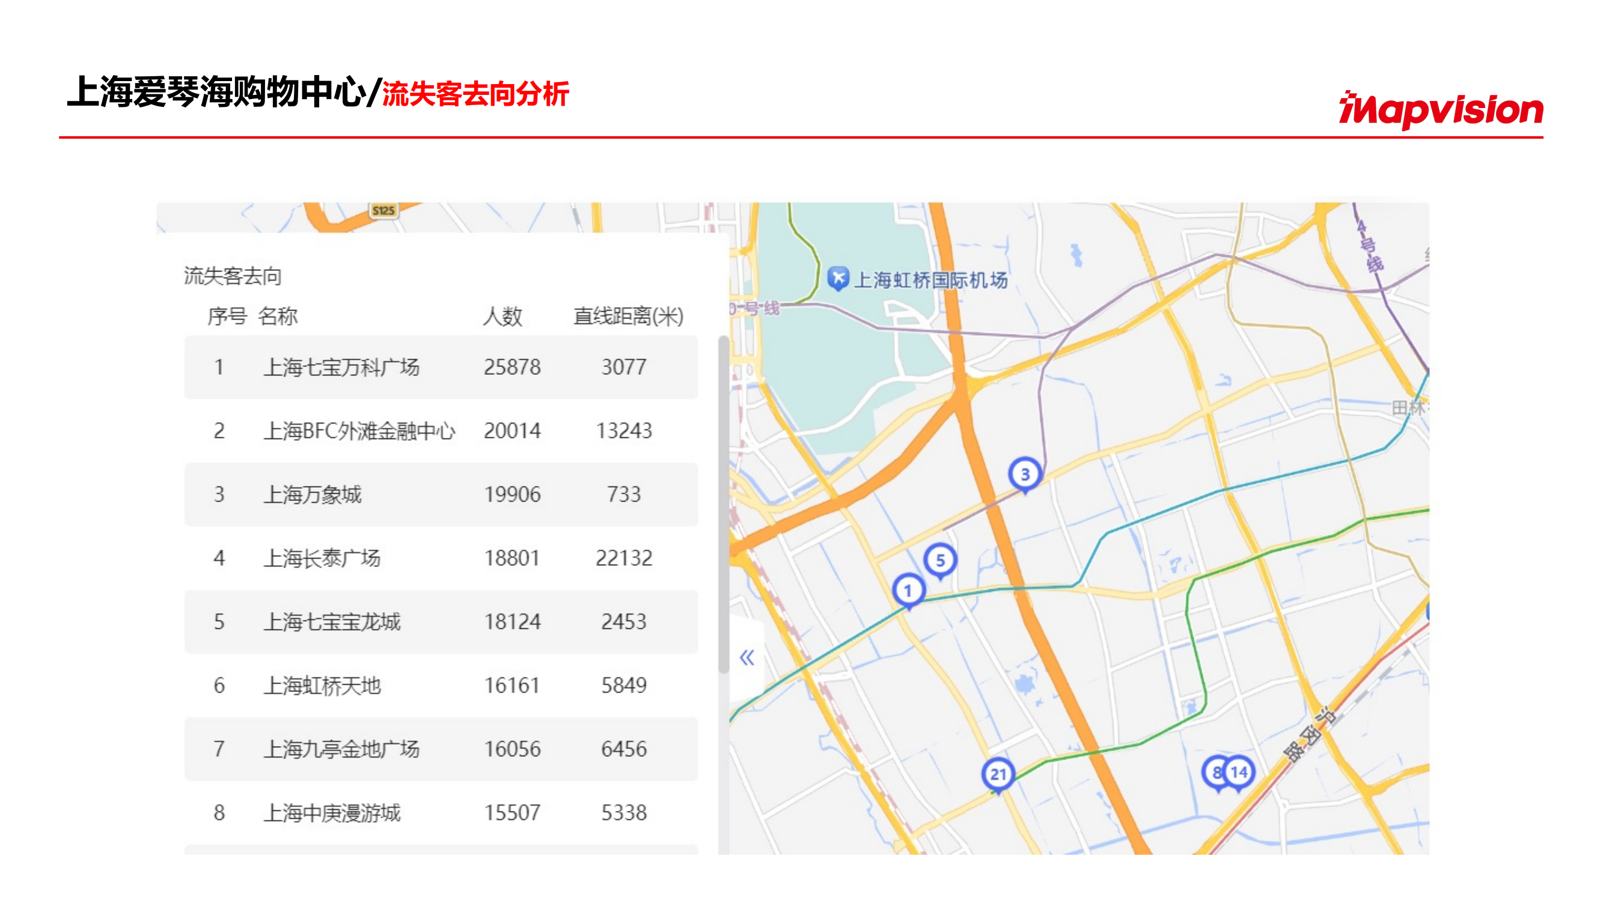
Task: Click the 直线距离(米) column header
Action: (x=629, y=317)
